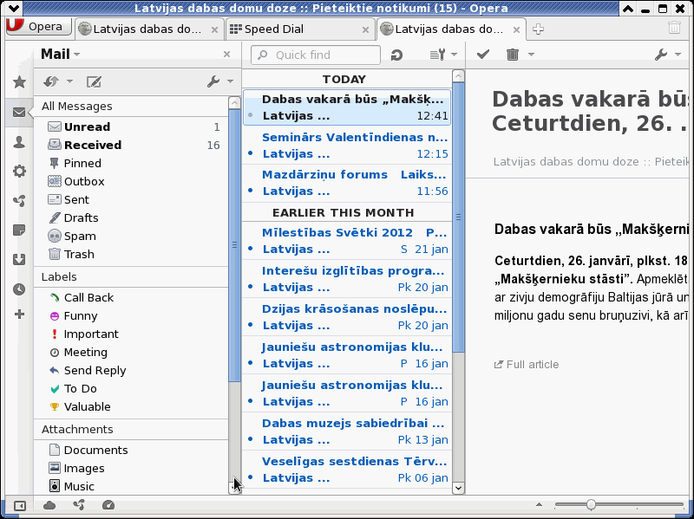
Task: Close the Mail panel
Action: [x=226, y=54]
